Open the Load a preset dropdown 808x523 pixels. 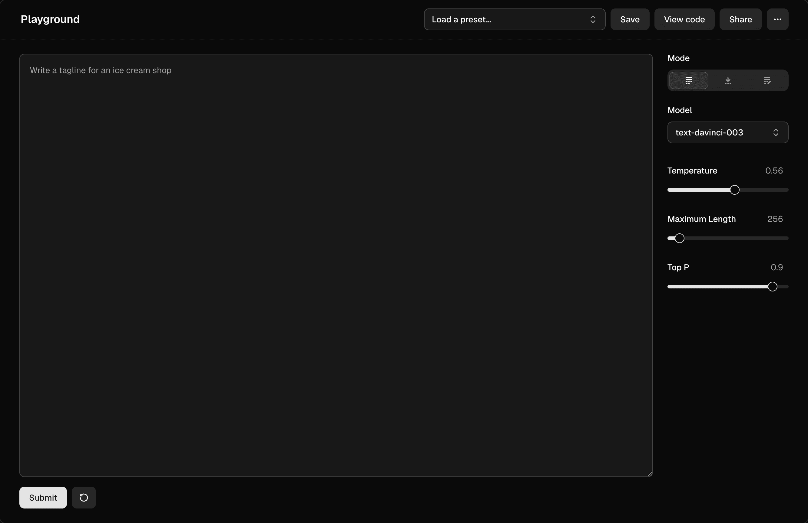(514, 19)
